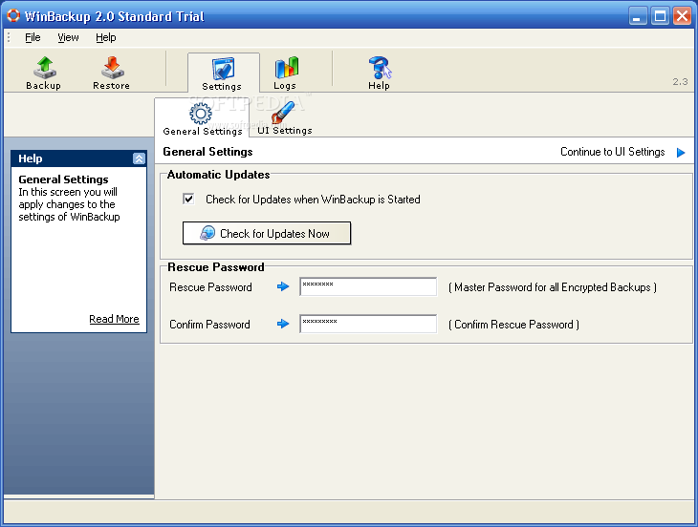Open the Help menu in menu bar

point(106,38)
